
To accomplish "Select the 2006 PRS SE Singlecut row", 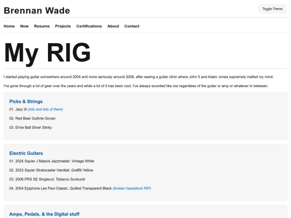I will point(47,179).
